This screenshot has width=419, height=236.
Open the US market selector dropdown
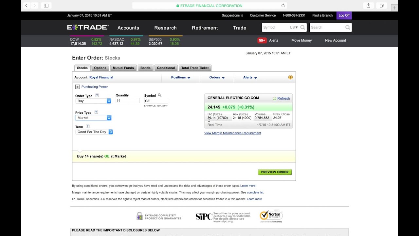(294, 28)
